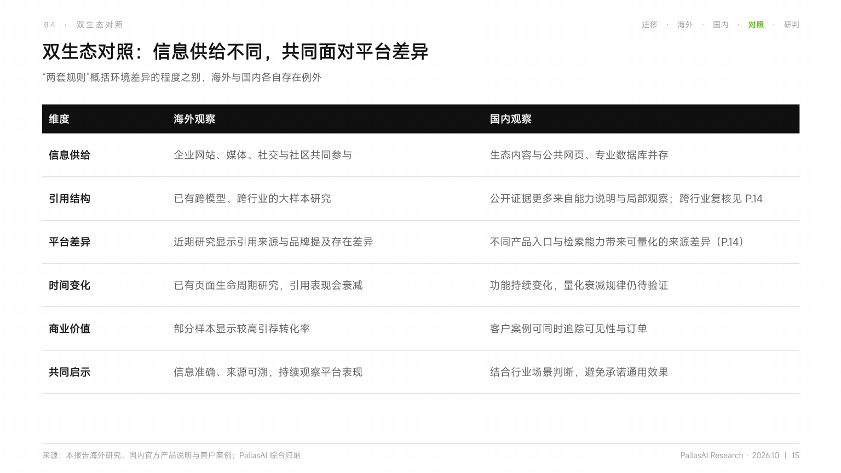Select the 信息供给 row label
841x473 pixels.
coord(70,155)
